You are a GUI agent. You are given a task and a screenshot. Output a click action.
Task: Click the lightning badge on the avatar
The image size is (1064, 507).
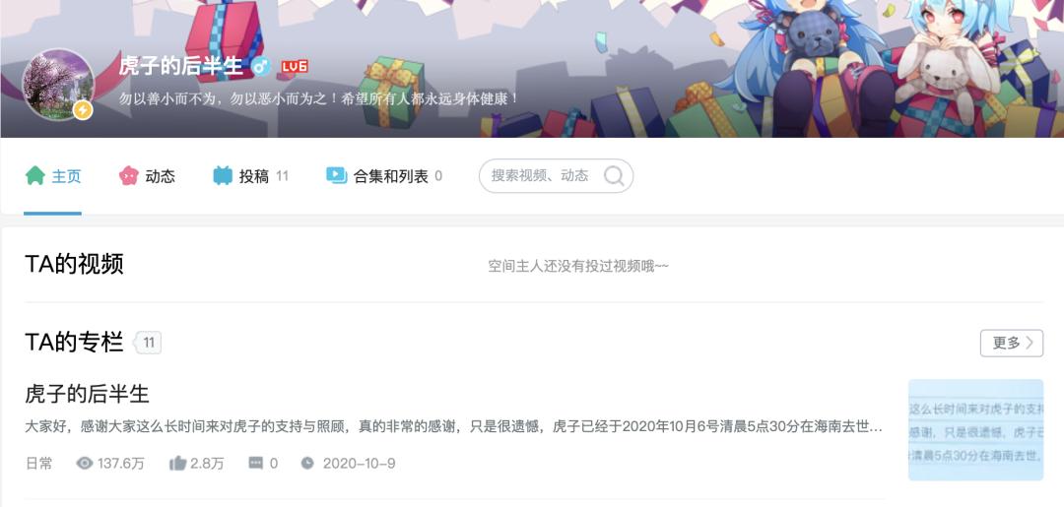(83, 110)
